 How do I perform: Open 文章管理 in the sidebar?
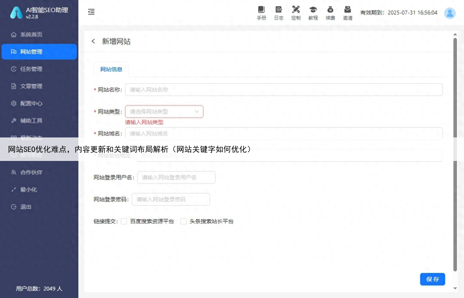31,86
